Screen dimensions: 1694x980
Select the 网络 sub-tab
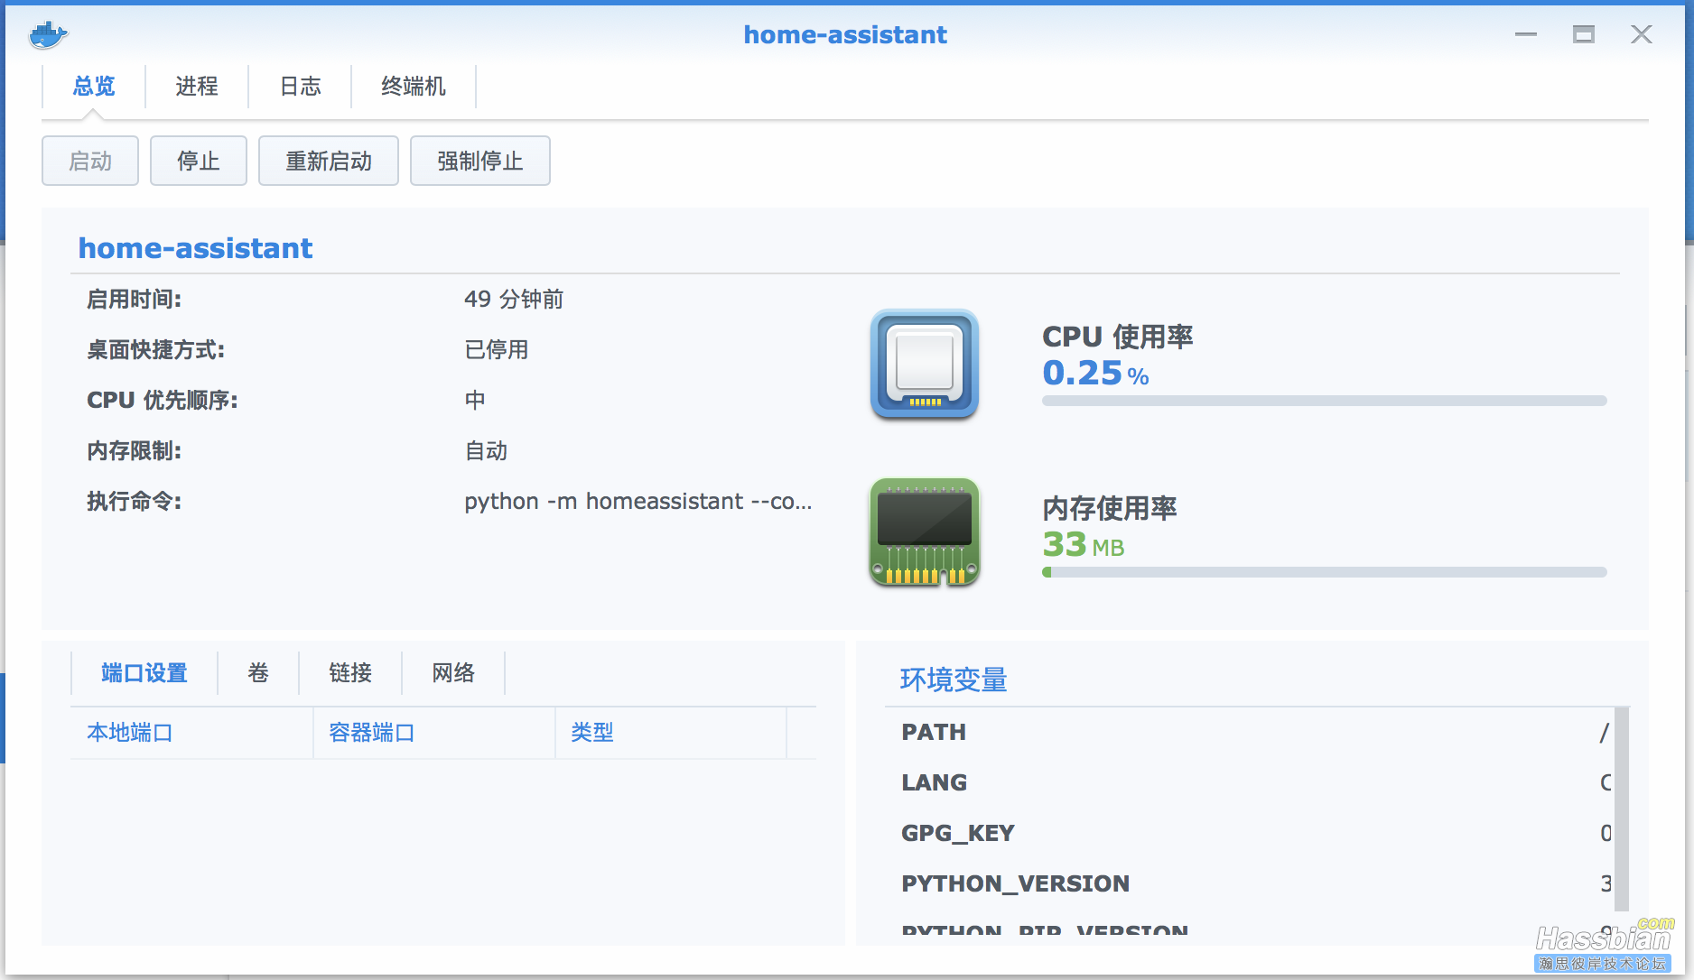[x=453, y=673]
